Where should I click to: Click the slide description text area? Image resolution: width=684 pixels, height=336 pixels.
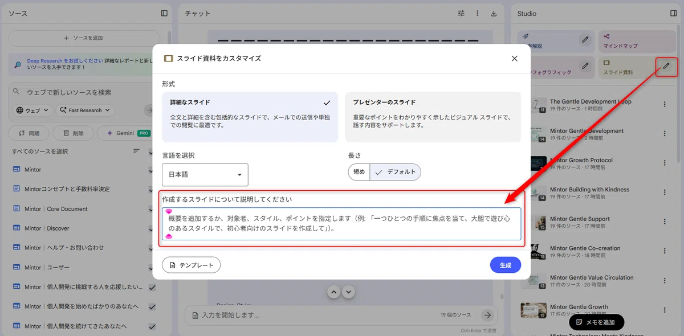(341, 224)
